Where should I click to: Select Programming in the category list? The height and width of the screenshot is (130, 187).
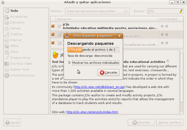(x=20, y=58)
